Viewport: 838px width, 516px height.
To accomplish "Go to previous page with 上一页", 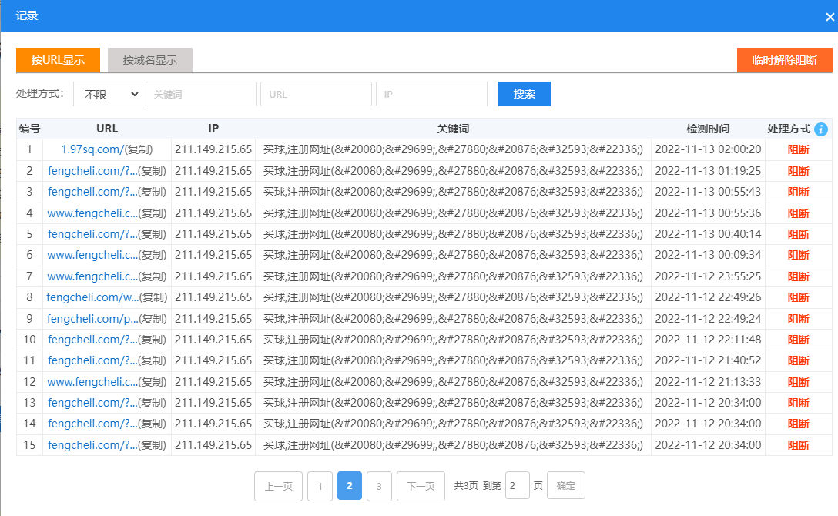I will click(x=278, y=486).
